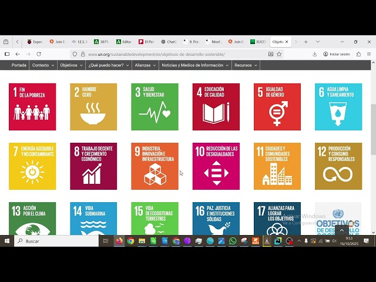Open the volume control tray icon

[334, 241]
